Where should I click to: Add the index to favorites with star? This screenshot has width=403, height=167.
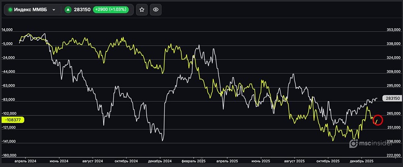(141, 10)
